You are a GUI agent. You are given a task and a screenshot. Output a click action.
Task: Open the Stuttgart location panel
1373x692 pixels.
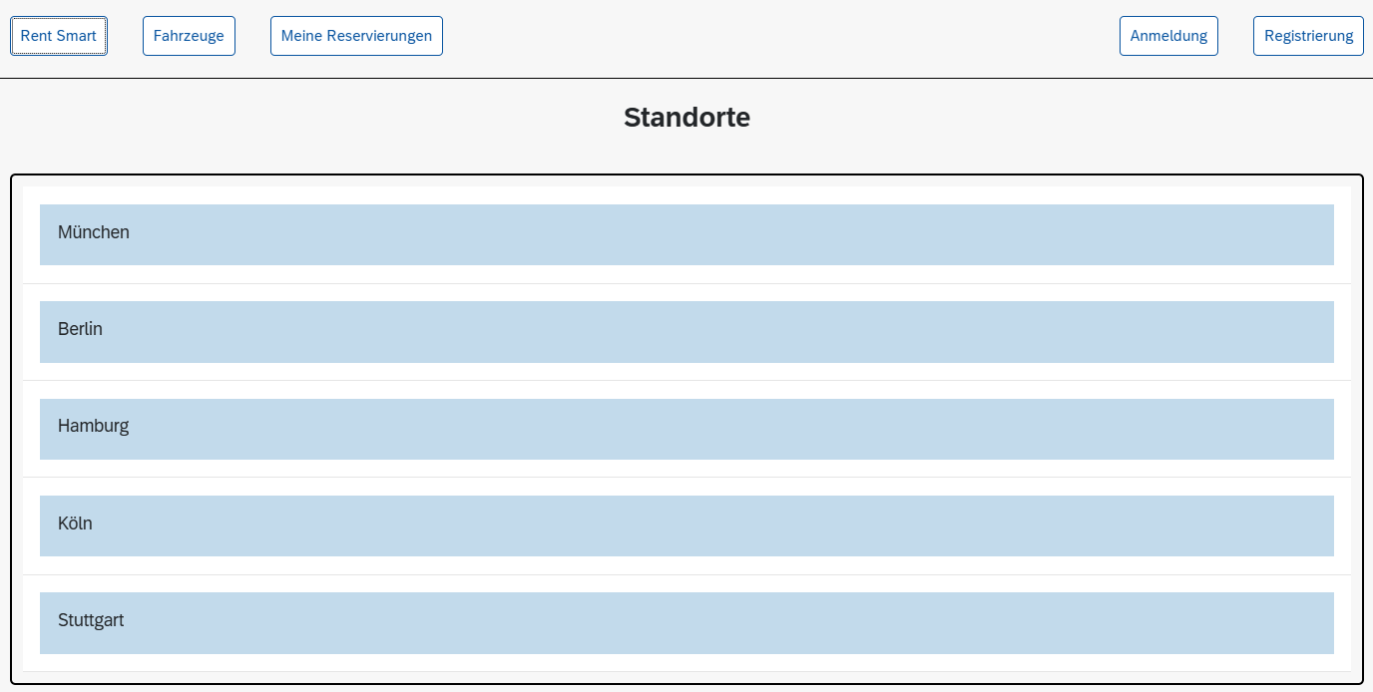(686, 623)
